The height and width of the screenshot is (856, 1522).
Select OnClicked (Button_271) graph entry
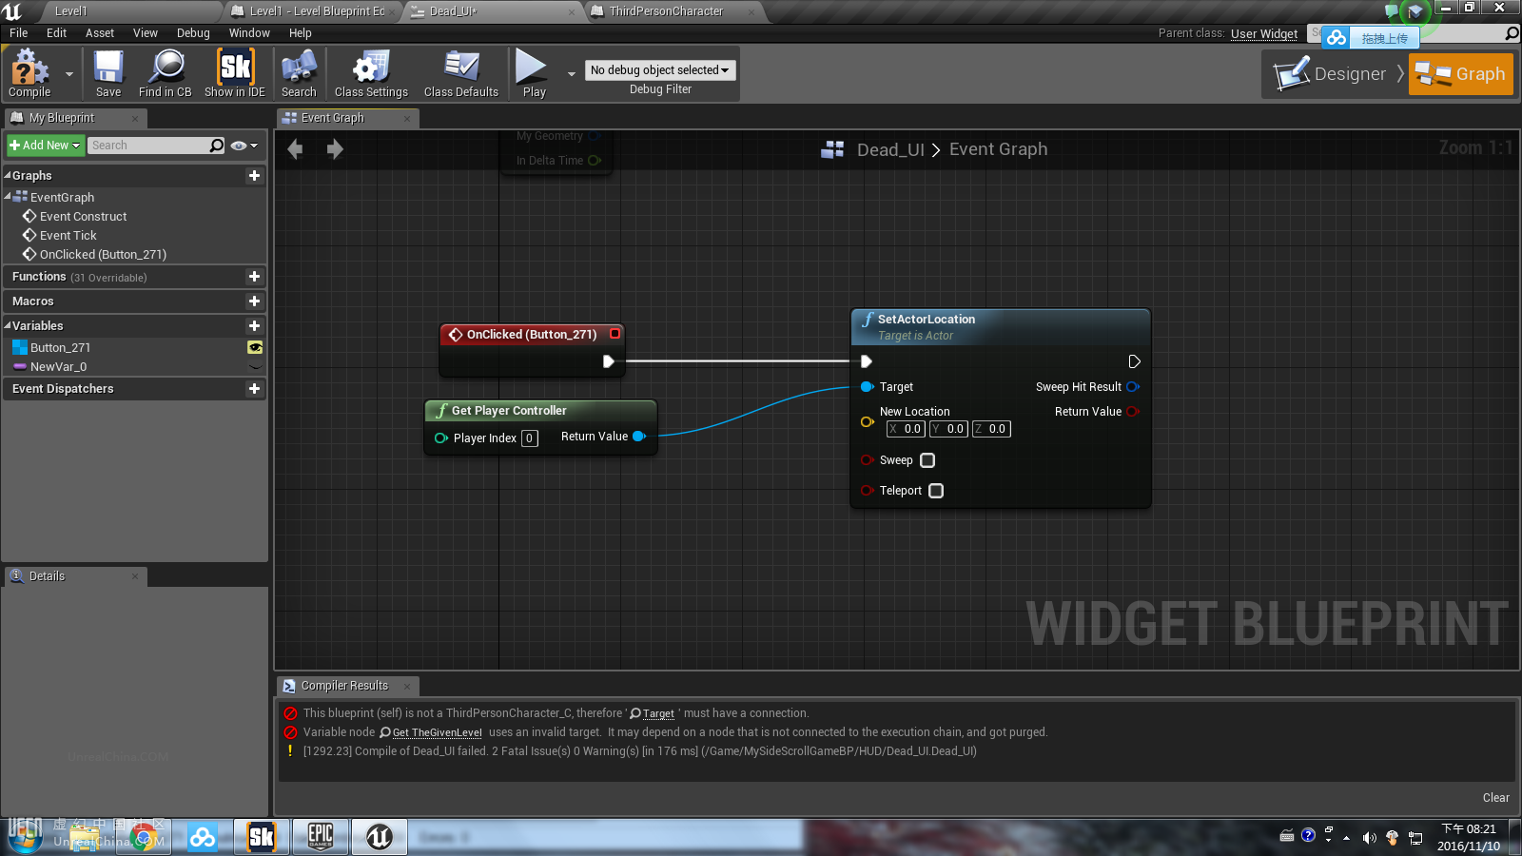pyautogui.click(x=103, y=254)
